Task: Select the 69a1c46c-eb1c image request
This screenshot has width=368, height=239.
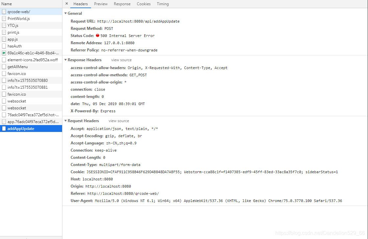Action: 31,53
